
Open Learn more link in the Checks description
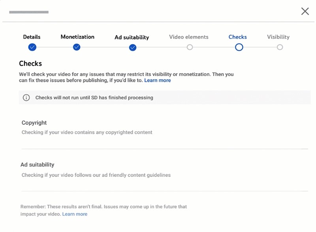[x=157, y=80]
